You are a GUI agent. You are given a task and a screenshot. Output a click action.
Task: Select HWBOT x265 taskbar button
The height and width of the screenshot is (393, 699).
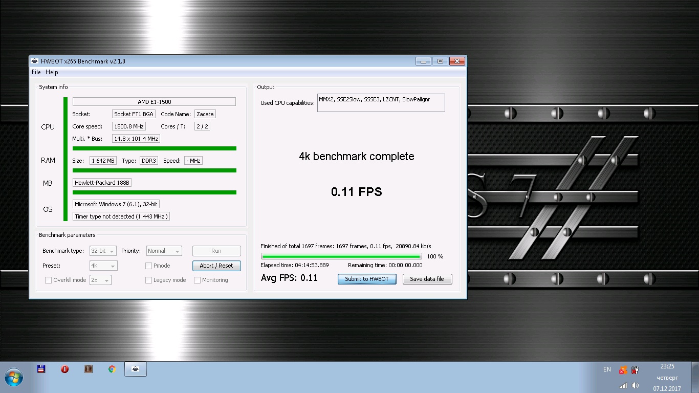pos(136,369)
